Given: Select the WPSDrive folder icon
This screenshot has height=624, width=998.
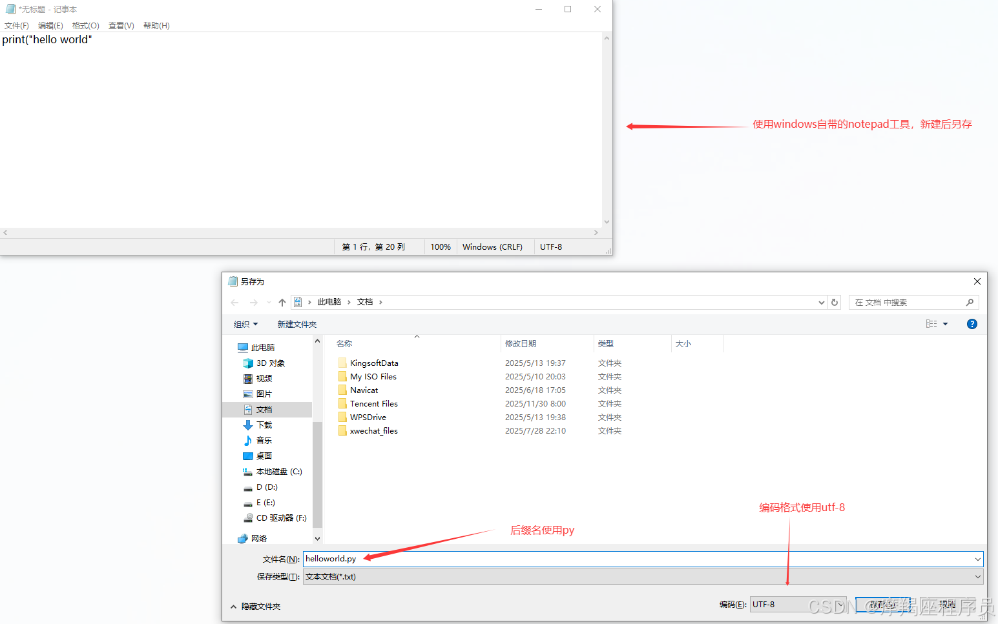Looking at the screenshot, I should [342, 418].
